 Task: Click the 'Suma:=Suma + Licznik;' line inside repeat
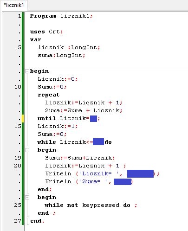(84, 110)
